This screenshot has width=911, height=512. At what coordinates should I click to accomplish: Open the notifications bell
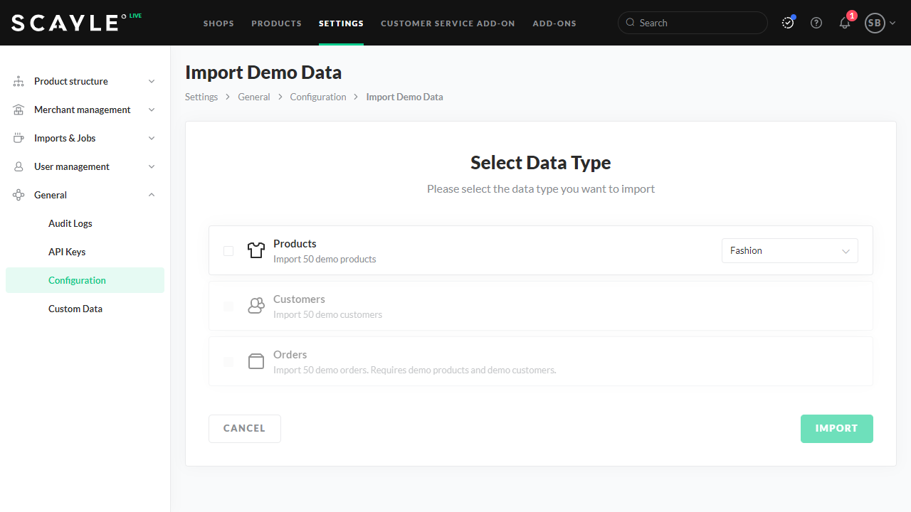[x=845, y=23]
